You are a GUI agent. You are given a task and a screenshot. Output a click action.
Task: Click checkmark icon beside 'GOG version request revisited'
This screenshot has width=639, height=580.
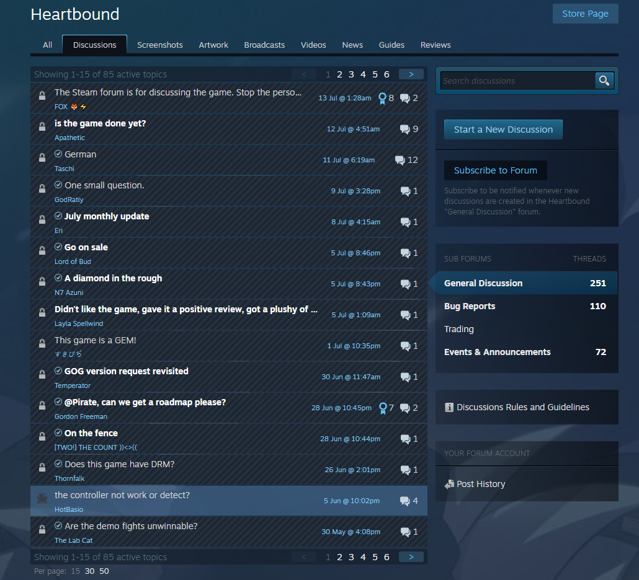[58, 371]
